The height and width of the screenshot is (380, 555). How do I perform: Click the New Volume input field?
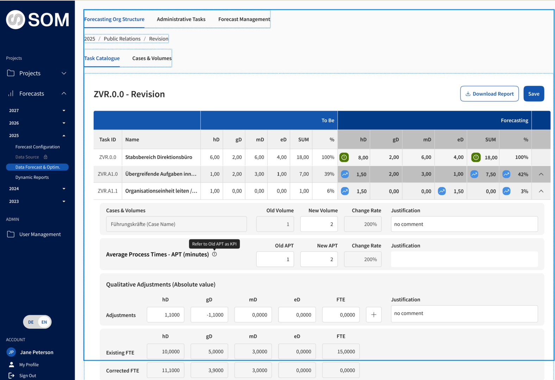coord(319,224)
